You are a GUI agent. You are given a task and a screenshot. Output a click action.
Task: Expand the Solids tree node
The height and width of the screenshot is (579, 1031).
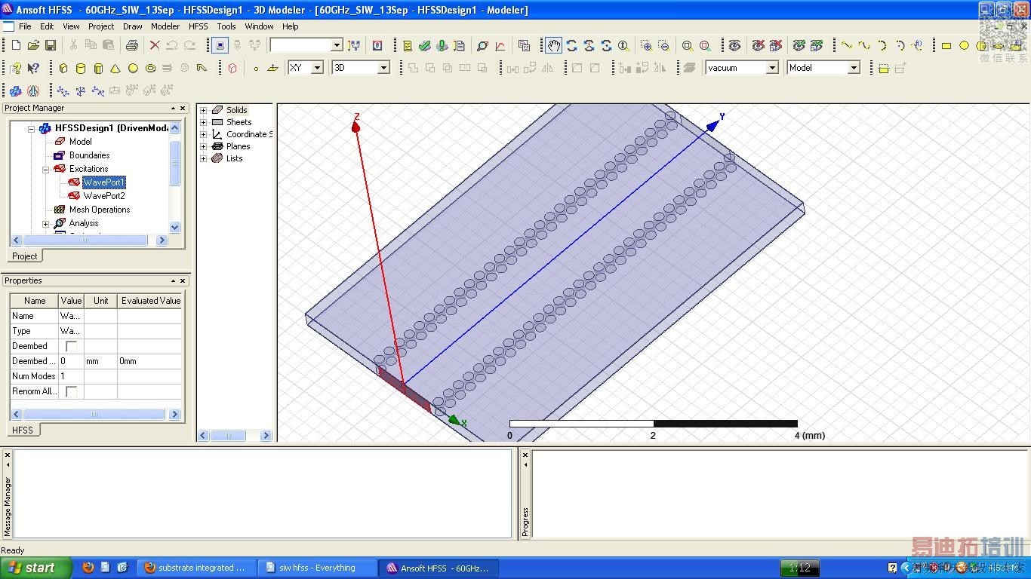click(203, 110)
